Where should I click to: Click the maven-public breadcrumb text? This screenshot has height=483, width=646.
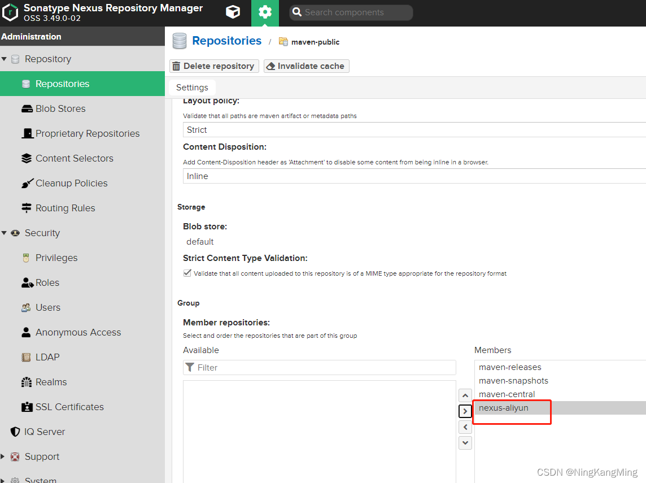(x=315, y=42)
